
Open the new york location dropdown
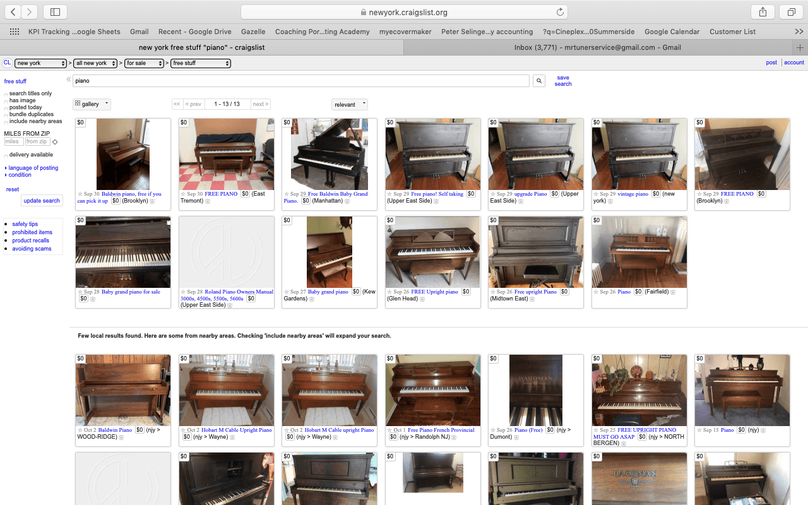point(41,63)
